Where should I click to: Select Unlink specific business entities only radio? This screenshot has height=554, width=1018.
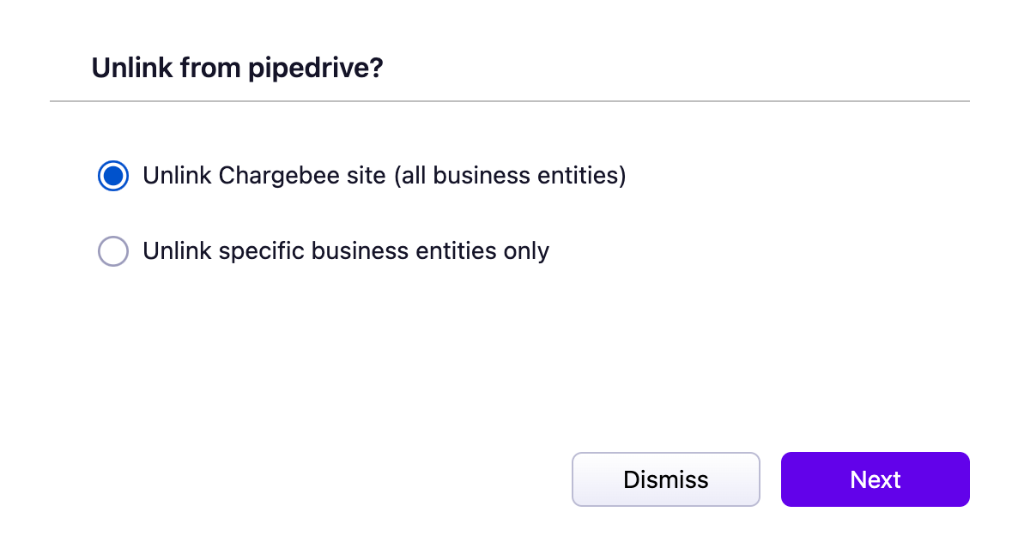click(113, 251)
